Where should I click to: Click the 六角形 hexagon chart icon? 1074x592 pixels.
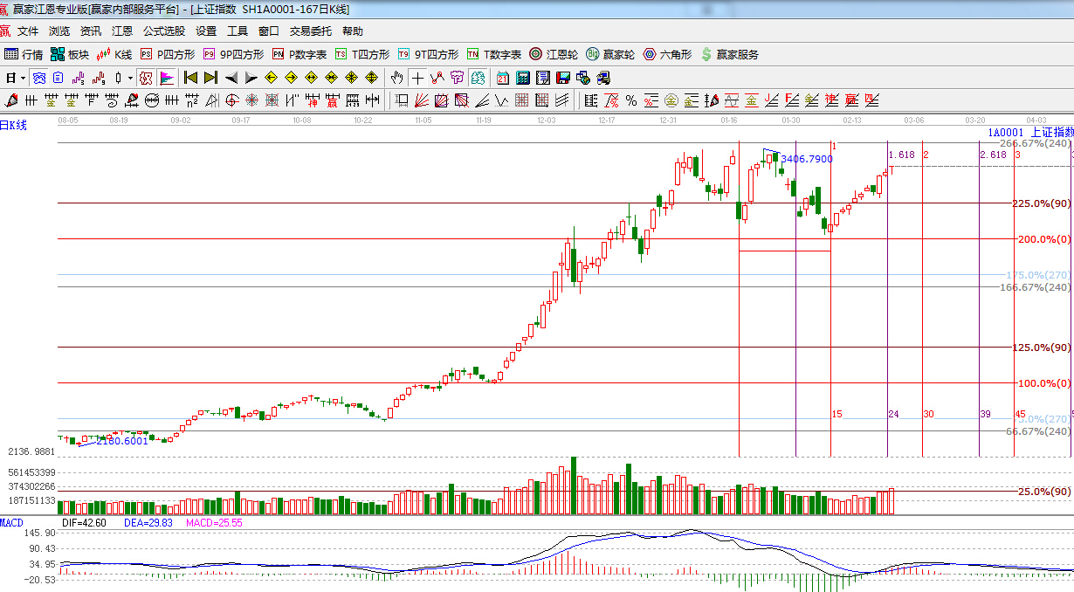667,54
